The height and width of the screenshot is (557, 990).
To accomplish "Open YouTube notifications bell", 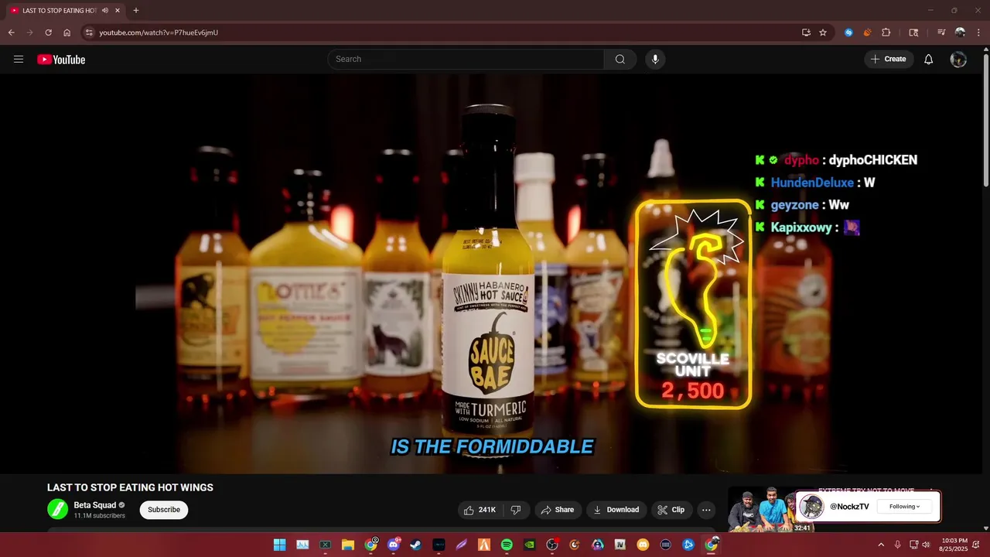I will 929,59.
